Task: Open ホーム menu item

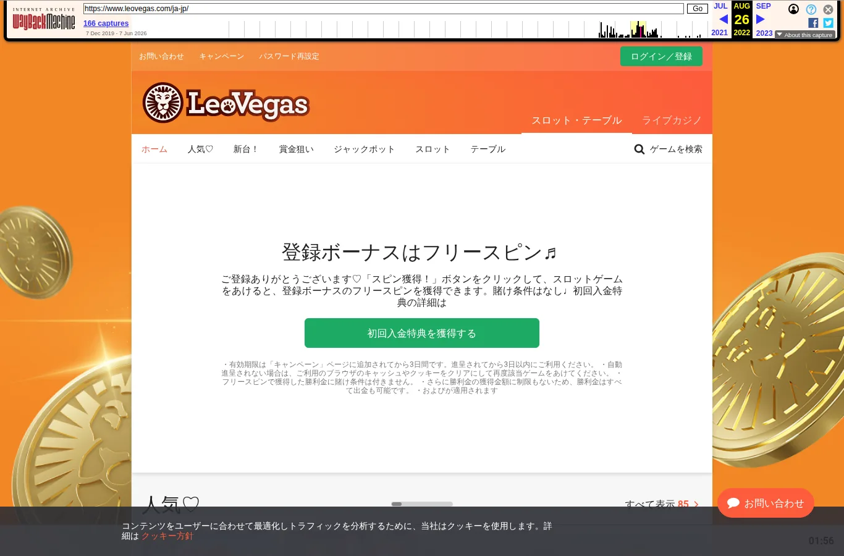Action: pos(154,149)
